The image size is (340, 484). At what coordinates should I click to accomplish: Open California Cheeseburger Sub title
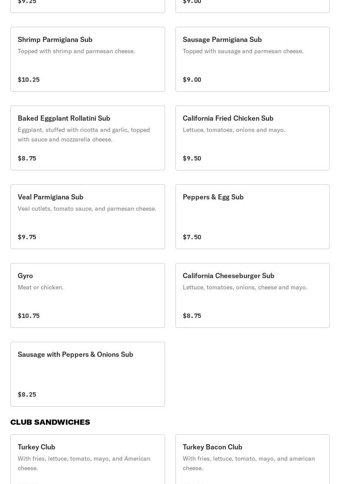[x=228, y=276]
